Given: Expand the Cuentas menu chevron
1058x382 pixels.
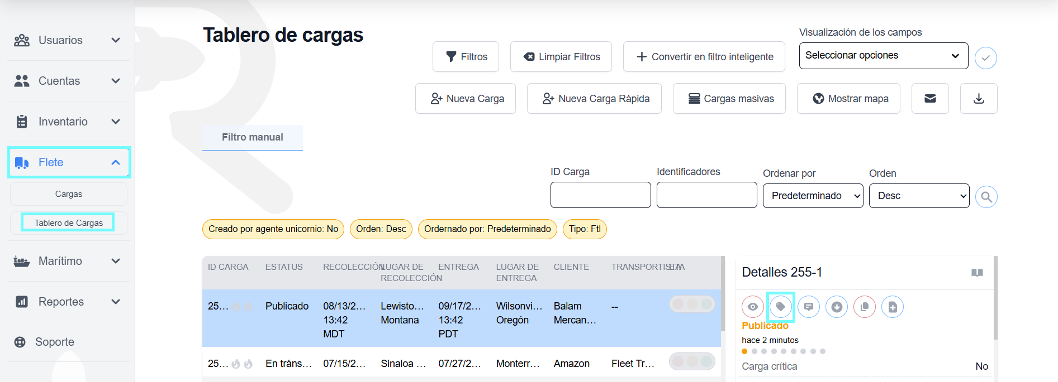Looking at the screenshot, I should pos(116,81).
